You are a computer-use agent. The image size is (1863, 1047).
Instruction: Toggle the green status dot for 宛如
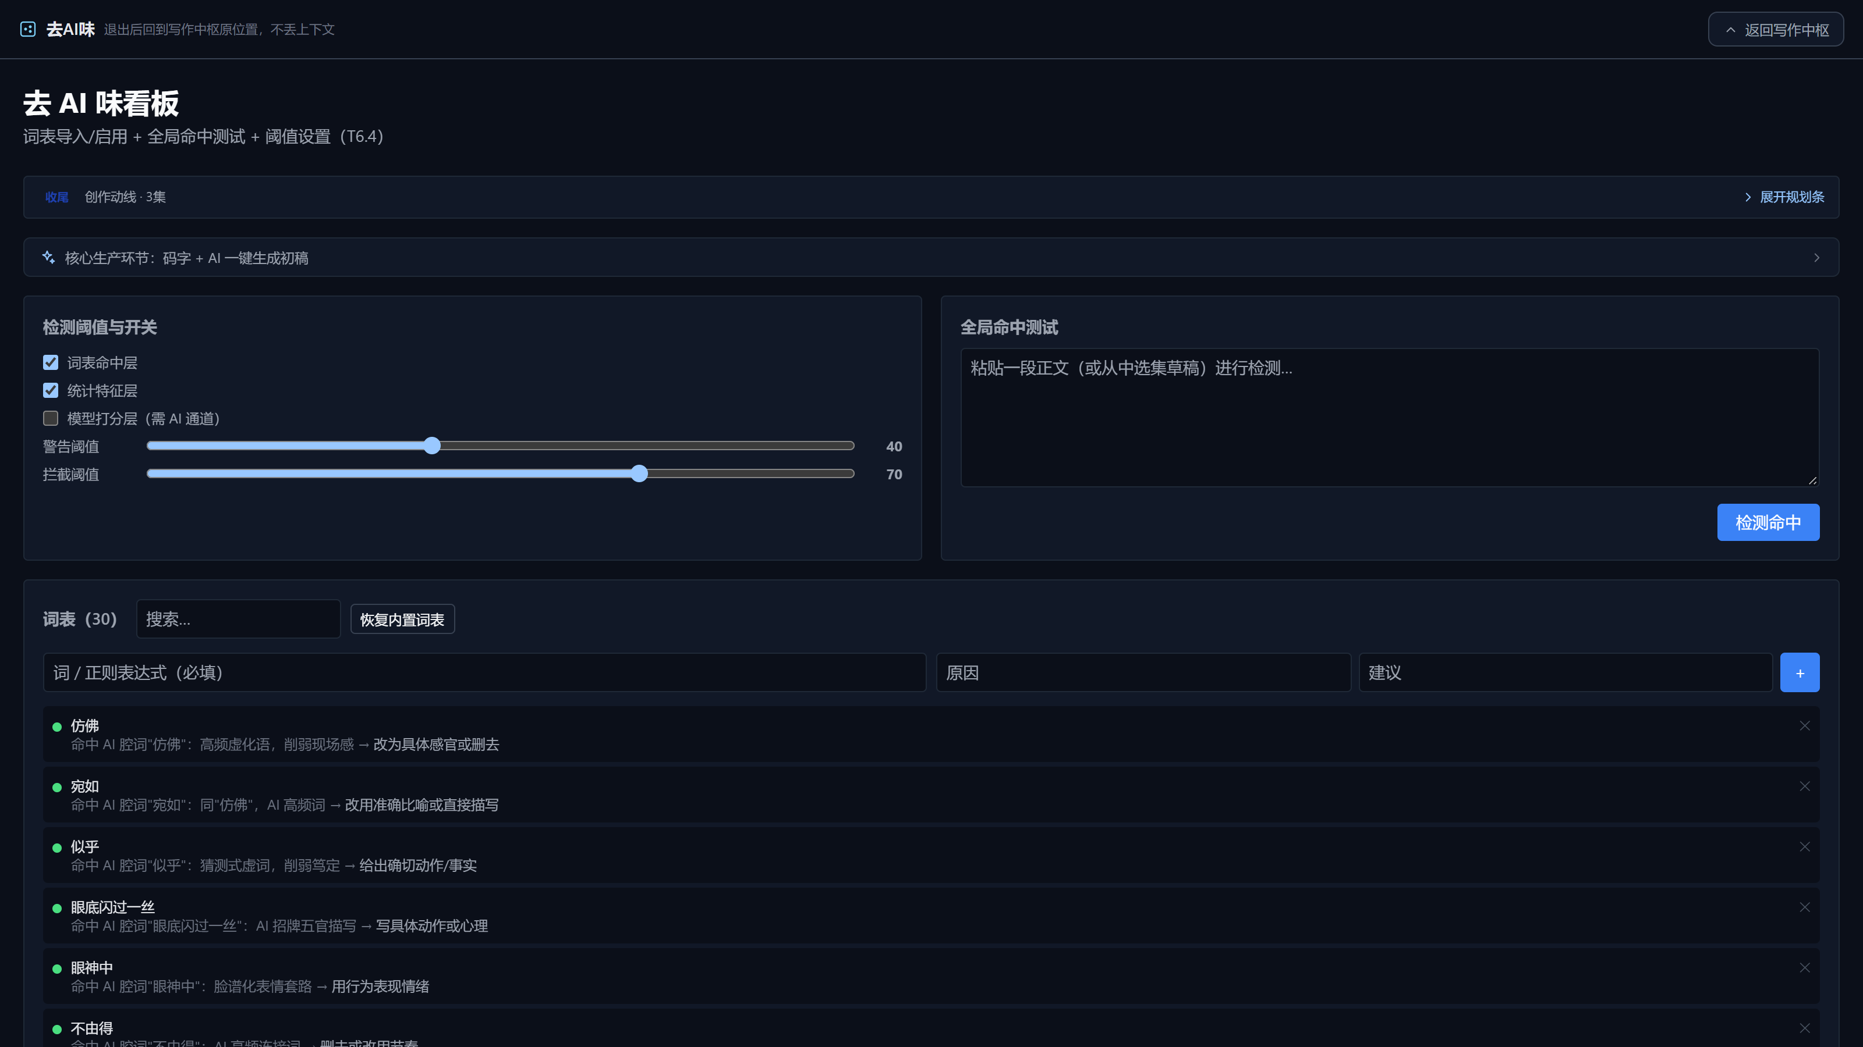(x=57, y=788)
